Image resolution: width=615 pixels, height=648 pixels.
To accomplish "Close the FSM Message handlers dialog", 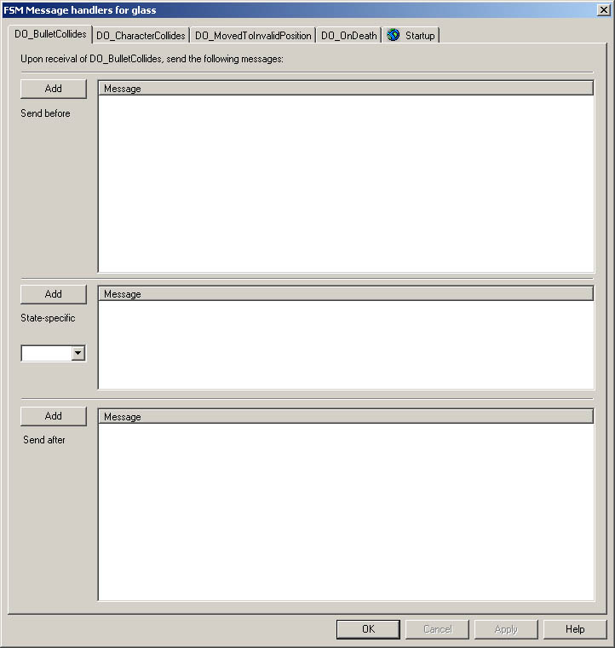I will [x=604, y=9].
